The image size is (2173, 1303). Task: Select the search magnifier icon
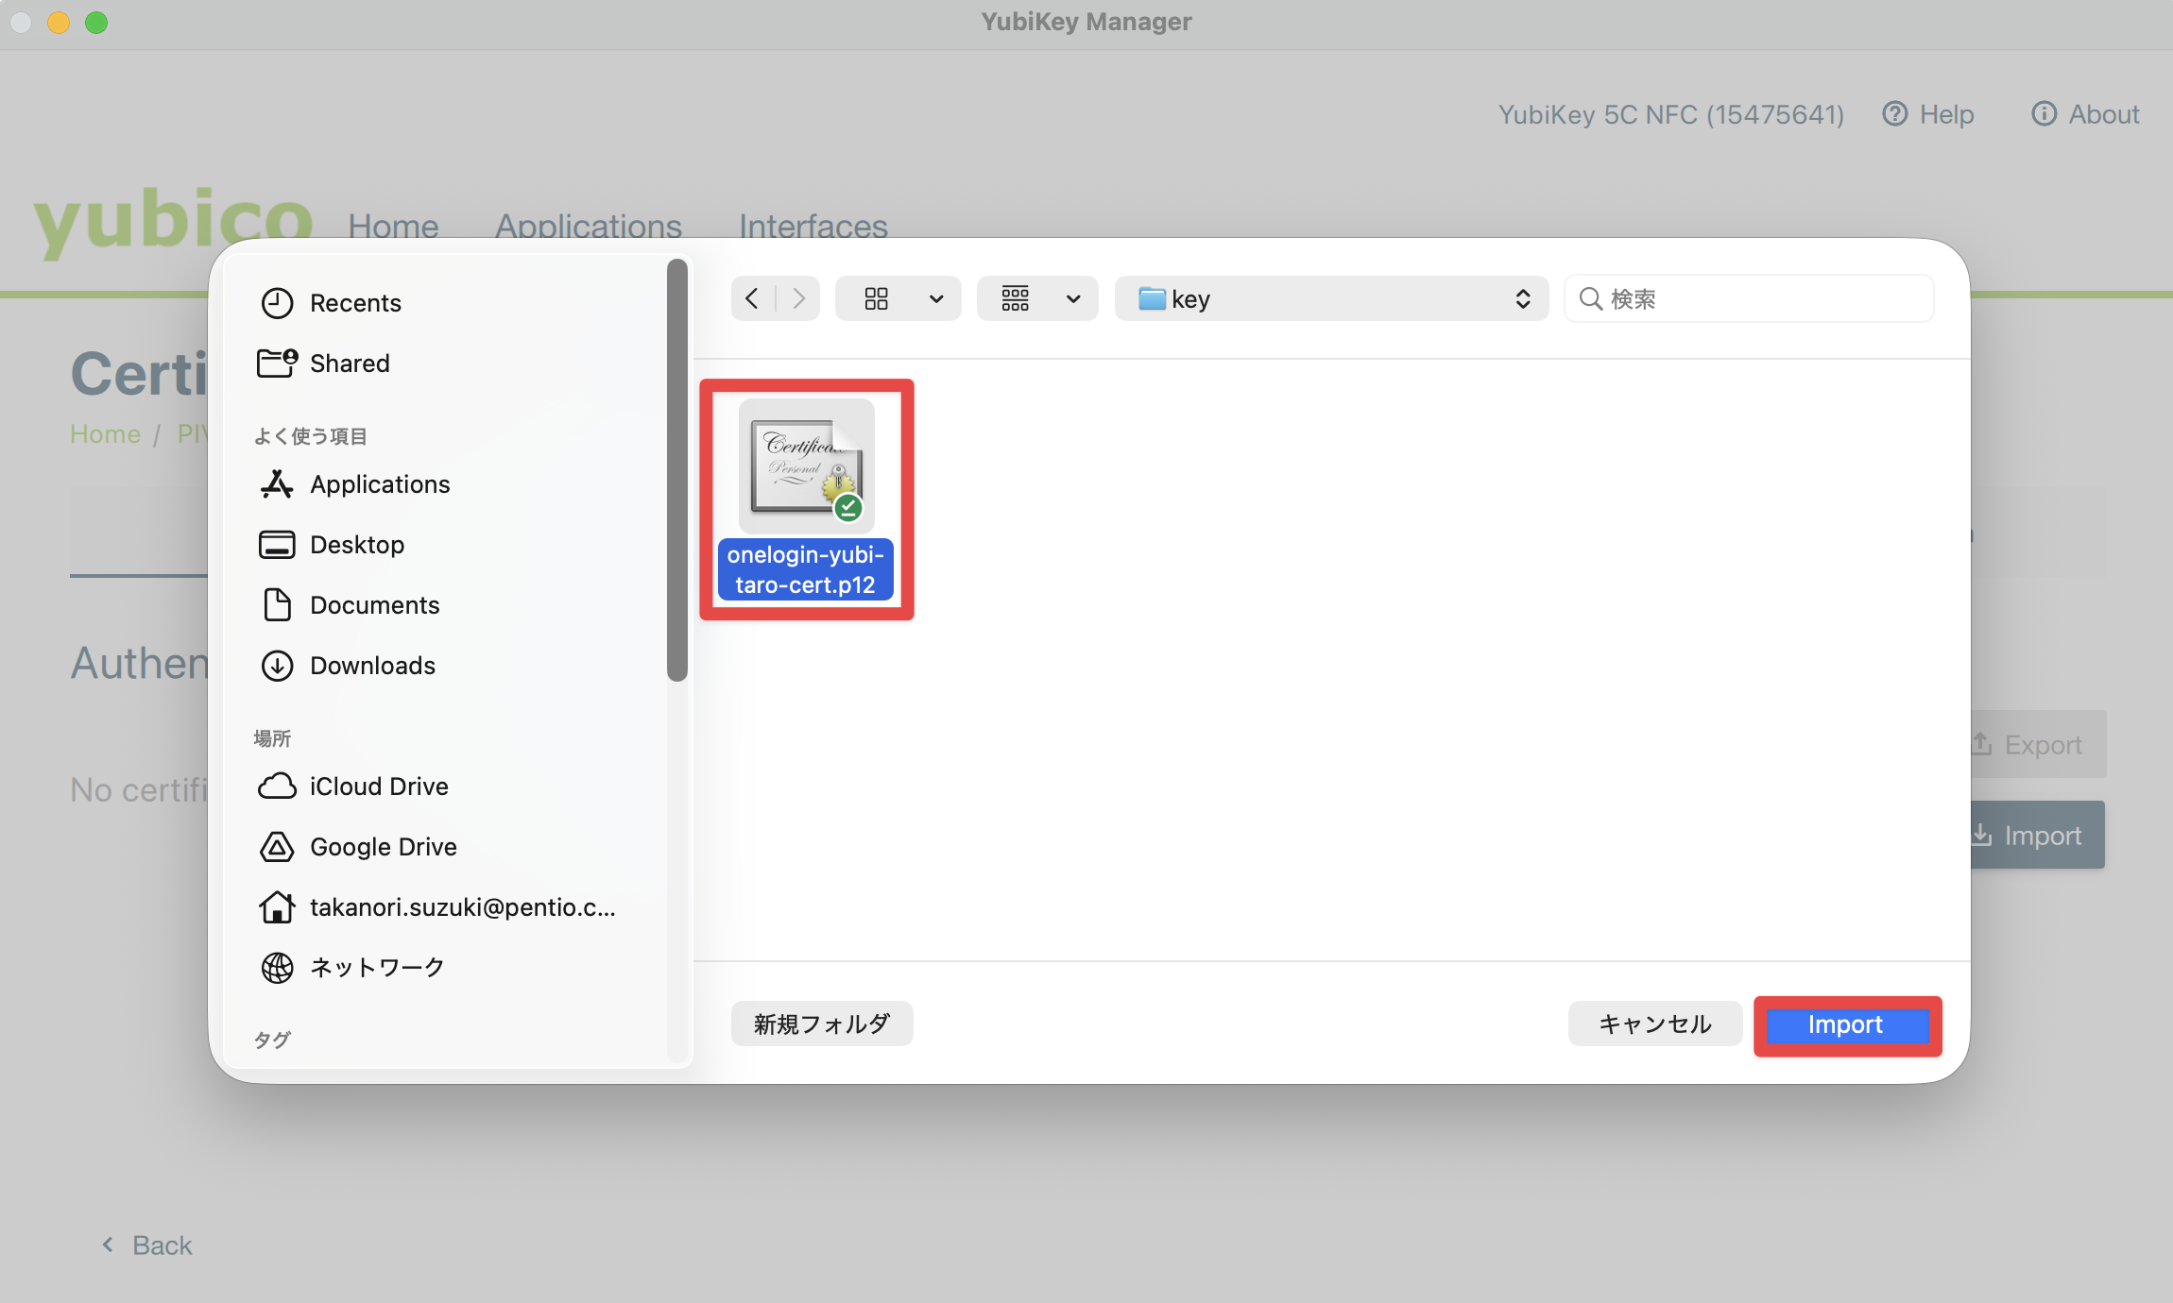pyautogui.click(x=1591, y=298)
